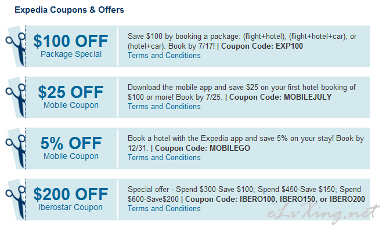Click scissors icon on 5% OFF coupon
Screen dimensions: 386x232
(16, 149)
